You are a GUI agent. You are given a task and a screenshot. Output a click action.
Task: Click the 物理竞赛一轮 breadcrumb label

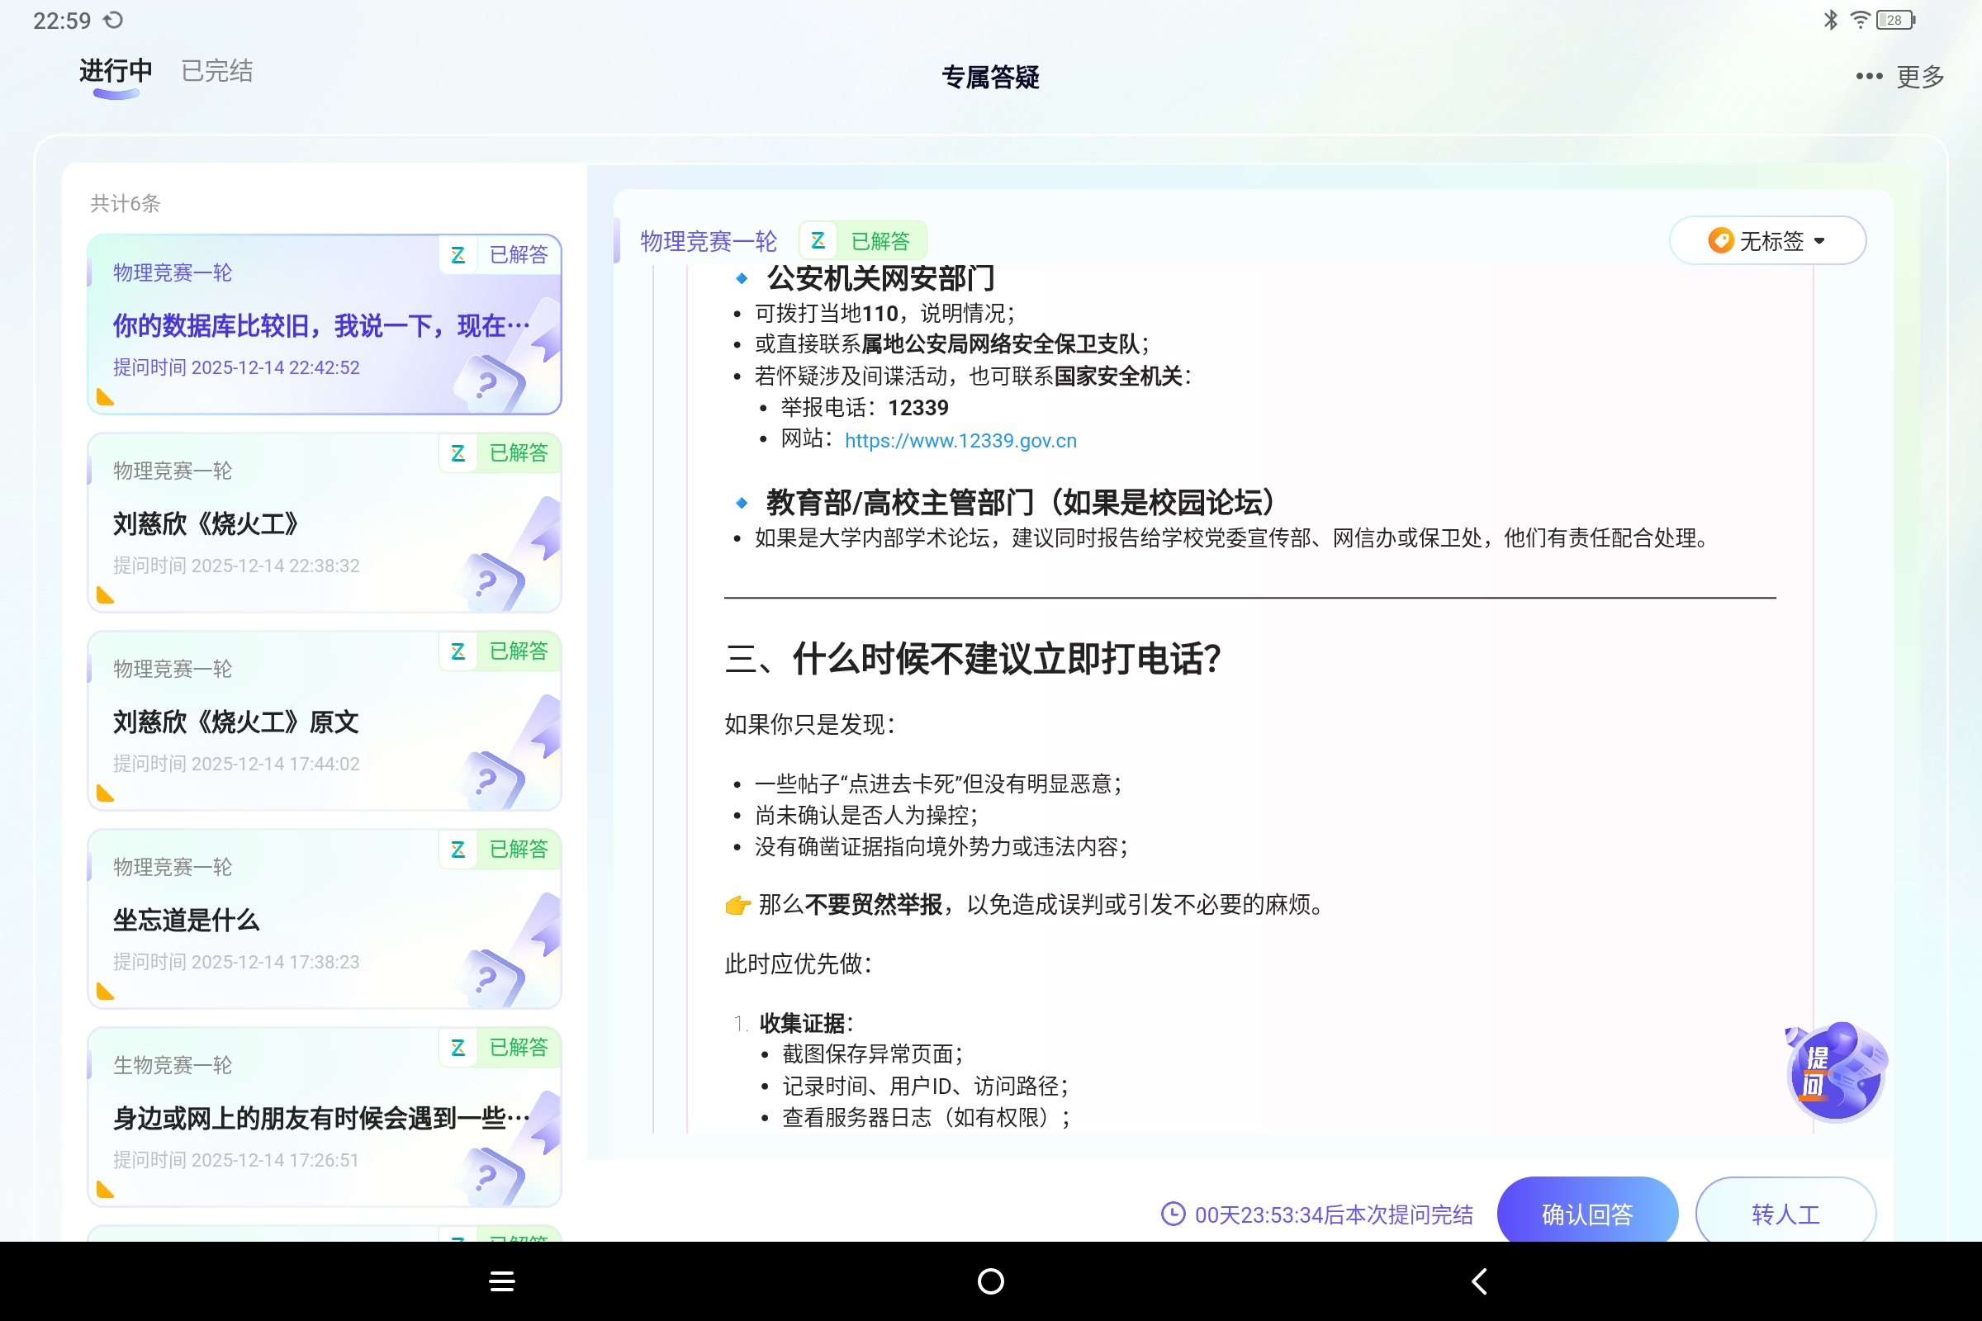click(709, 240)
